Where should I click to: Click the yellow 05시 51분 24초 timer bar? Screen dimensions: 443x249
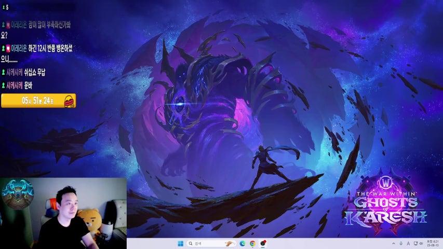[x=38, y=101]
